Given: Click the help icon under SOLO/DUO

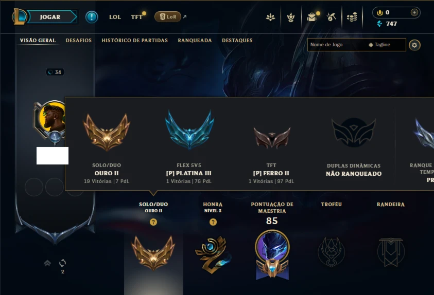Looking at the screenshot, I should coord(153,222).
